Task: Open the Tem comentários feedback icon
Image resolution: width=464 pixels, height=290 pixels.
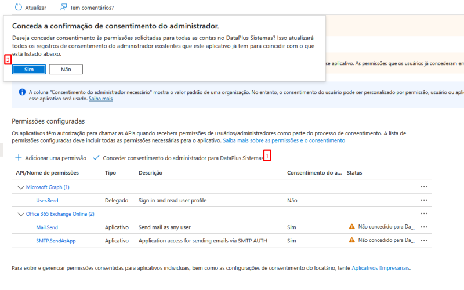Action: (63, 8)
